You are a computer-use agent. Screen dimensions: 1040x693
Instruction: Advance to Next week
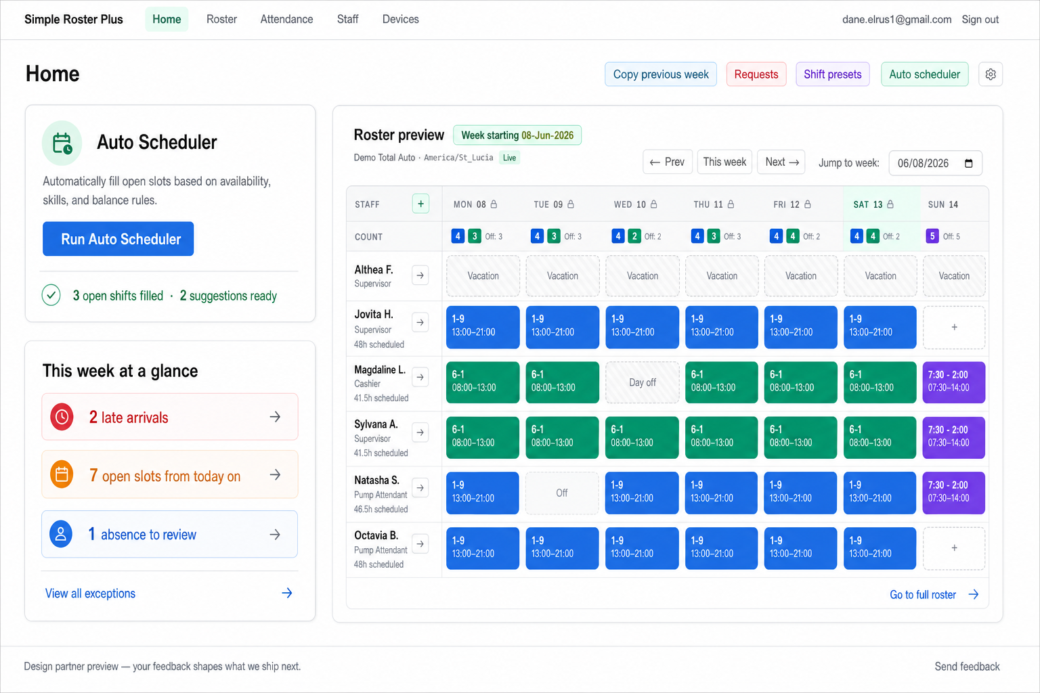click(781, 162)
